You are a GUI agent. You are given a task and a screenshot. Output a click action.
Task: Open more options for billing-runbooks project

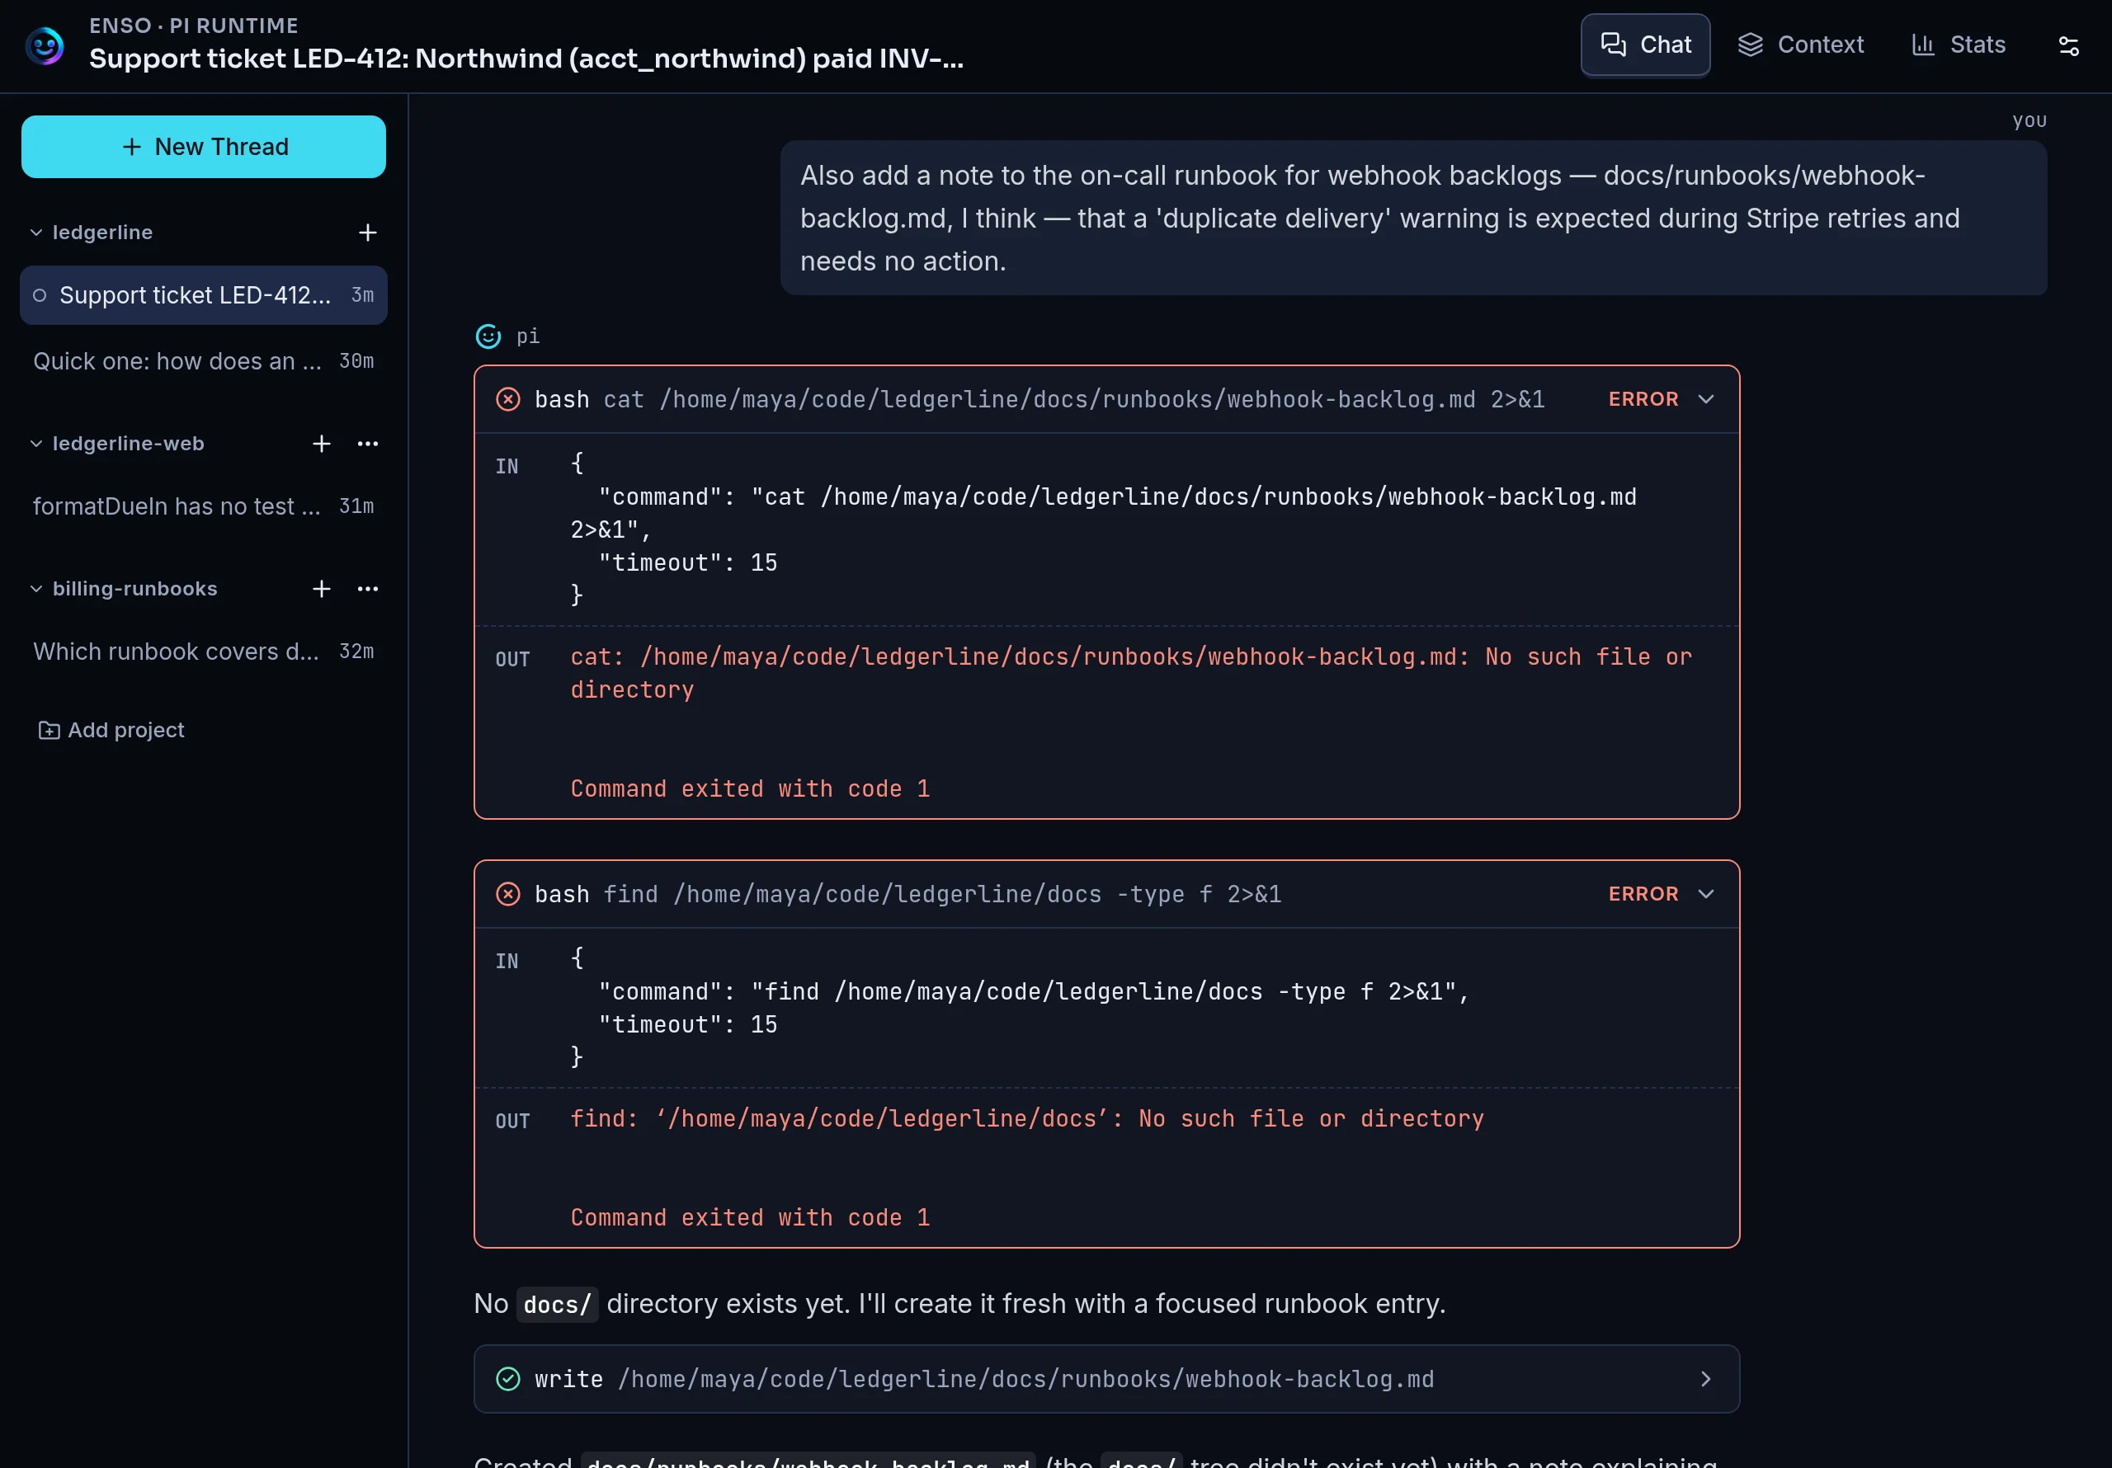(368, 590)
